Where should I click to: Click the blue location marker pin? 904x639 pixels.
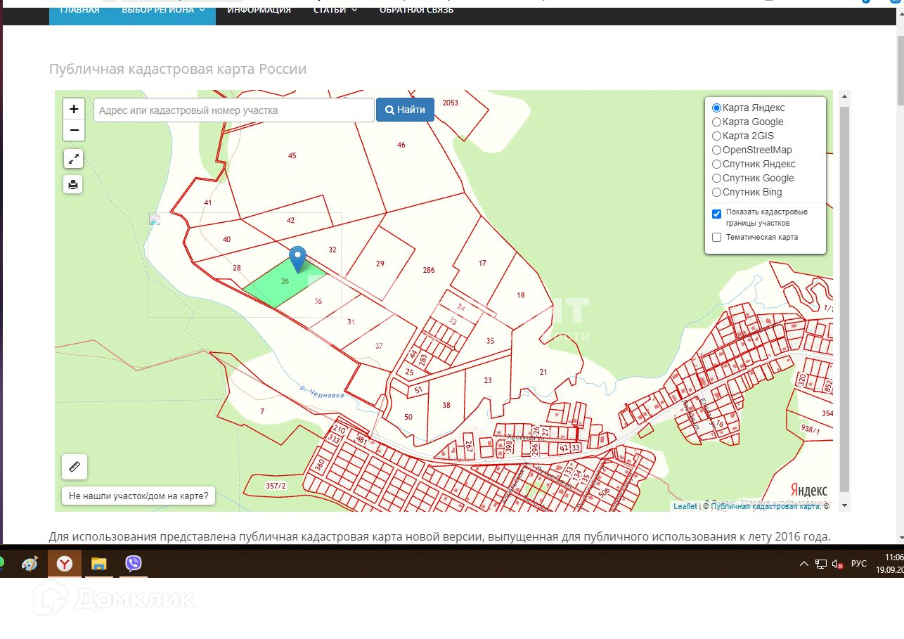point(298,258)
